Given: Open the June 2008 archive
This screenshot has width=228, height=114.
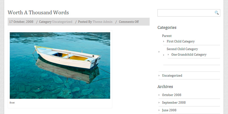Looking at the screenshot, I should (169, 110).
